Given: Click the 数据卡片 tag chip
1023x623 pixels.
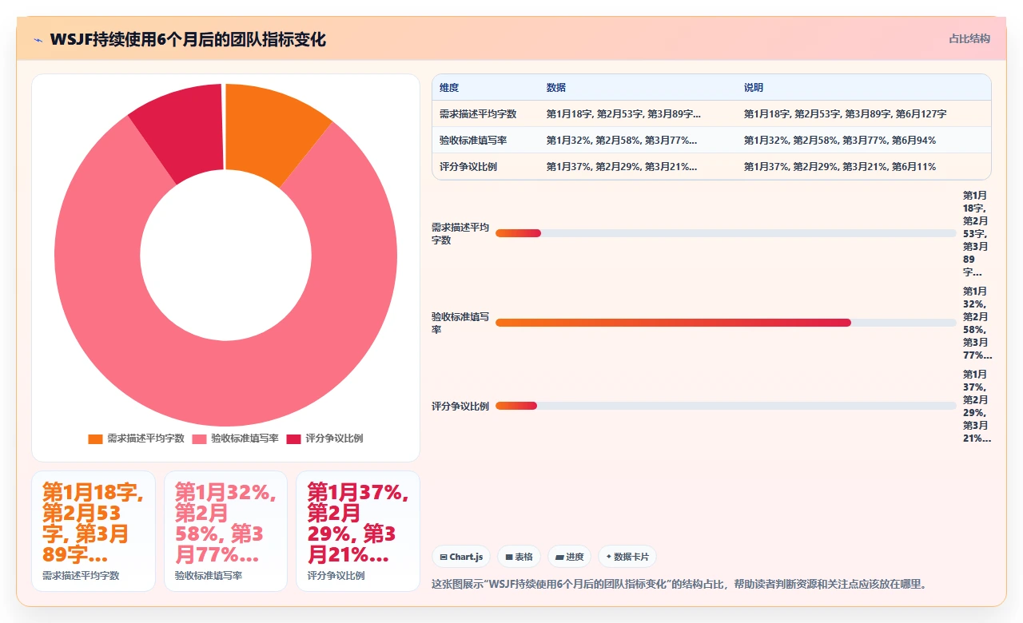Looking at the screenshot, I should (627, 557).
